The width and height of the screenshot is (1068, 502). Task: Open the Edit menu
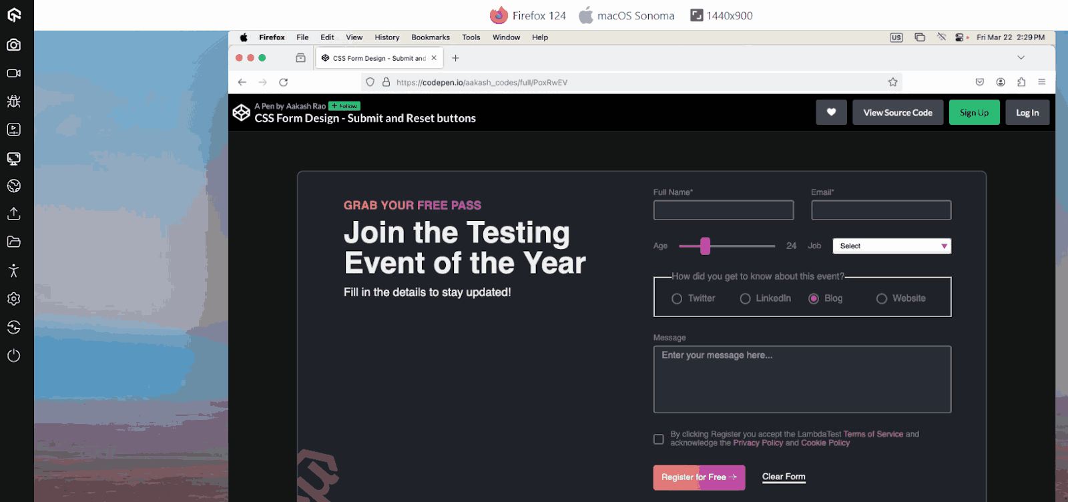click(x=327, y=37)
